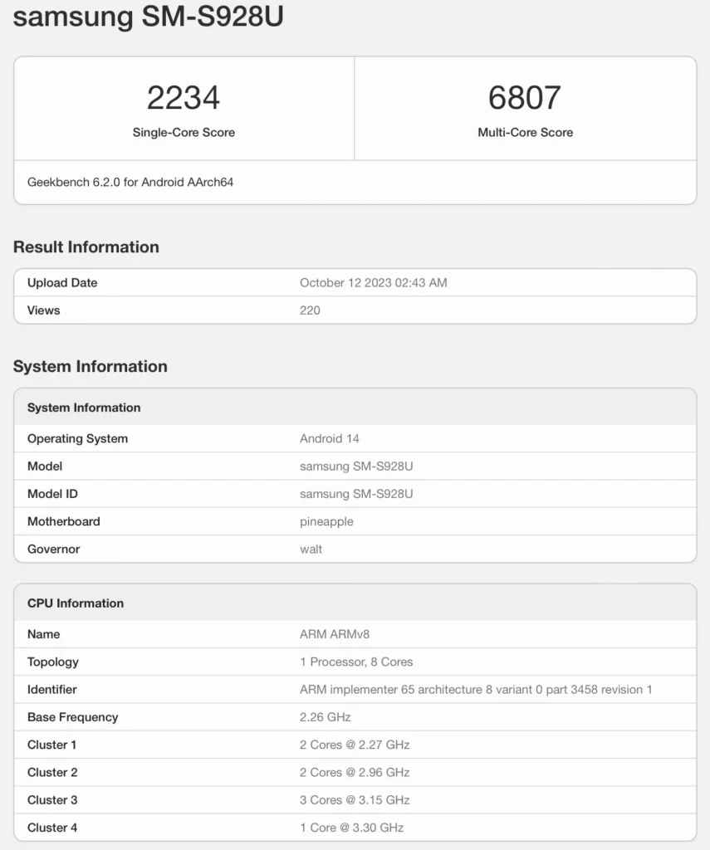Click 'Geekbench 6.2.0 for Android AArch64' text

[x=130, y=182]
